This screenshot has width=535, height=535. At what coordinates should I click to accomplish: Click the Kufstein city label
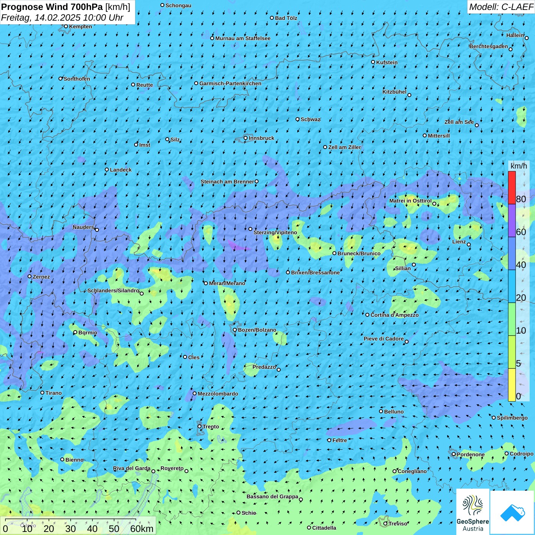[x=387, y=62]
